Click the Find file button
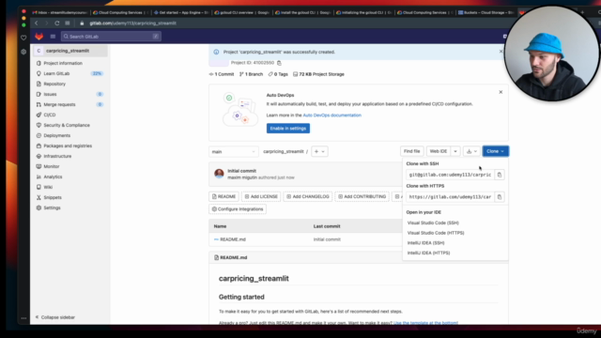Viewport: 601px width, 338px height. (x=411, y=151)
